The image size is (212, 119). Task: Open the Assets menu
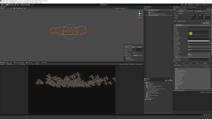(x=7, y=3)
